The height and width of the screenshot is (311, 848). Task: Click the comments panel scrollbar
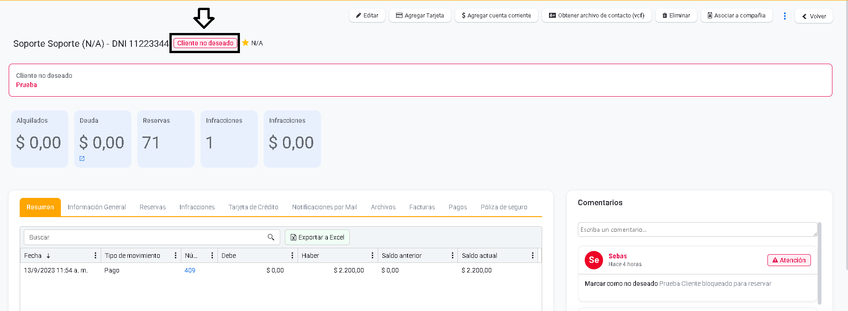[x=820, y=263]
